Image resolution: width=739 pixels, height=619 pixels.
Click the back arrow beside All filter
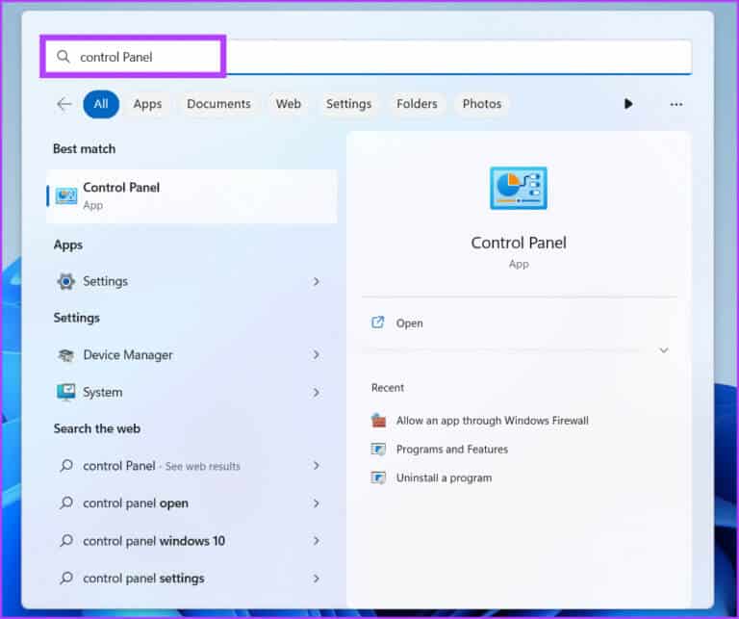click(x=64, y=104)
